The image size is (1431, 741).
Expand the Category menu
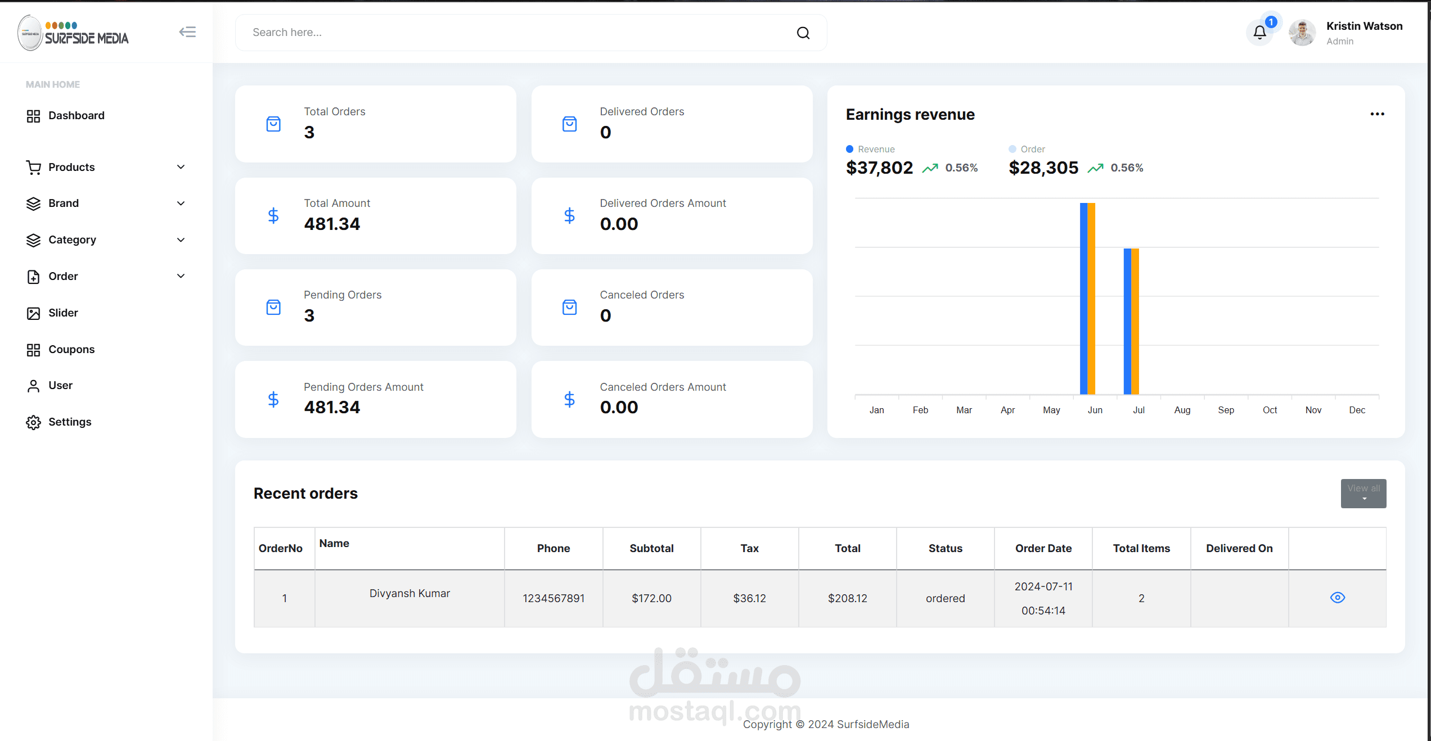click(x=180, y=240)
